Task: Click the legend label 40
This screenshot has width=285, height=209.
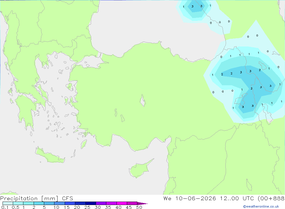Action: tap(119, 207)
